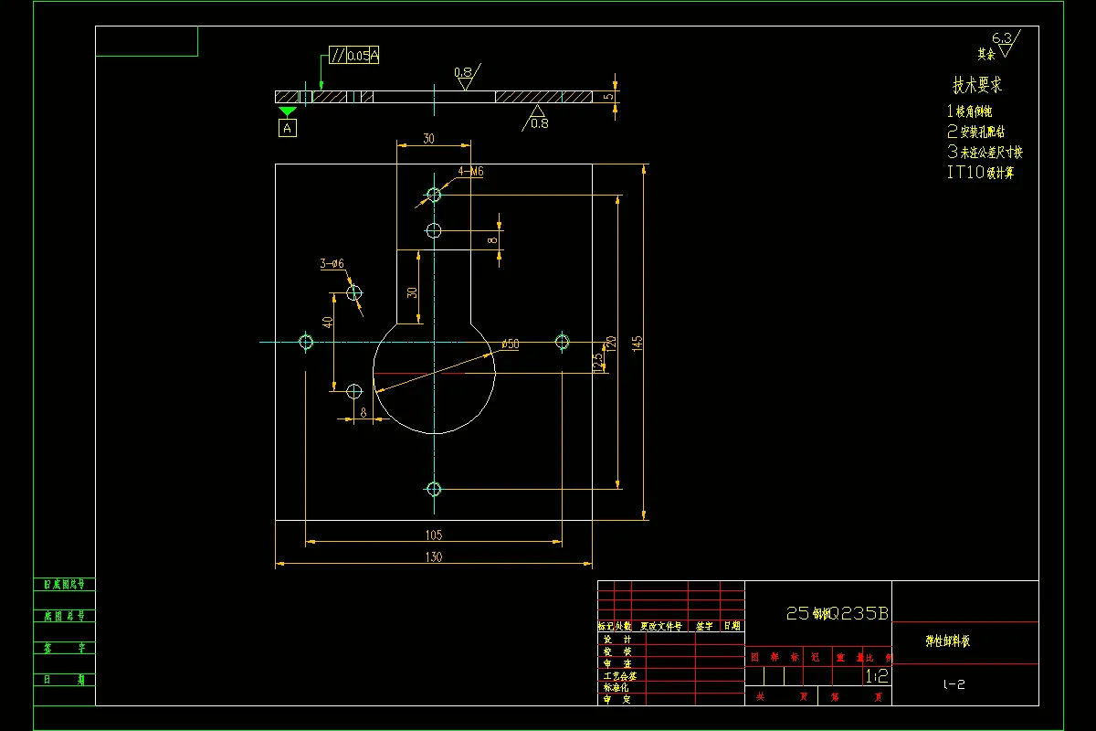This screenshot has height=731, width=1096.
Task: Select the left green M6 hole
Action: click(x=306, y=342)
